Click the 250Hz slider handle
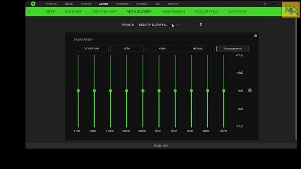Viewport: 301px width, 169px height. coord(127,91)
